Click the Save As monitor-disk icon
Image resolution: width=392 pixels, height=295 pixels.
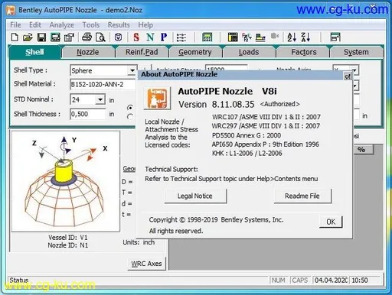55,37
